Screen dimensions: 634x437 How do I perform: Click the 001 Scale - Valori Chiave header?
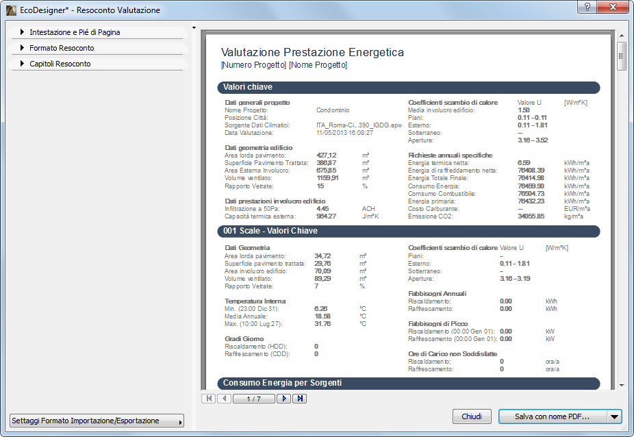(x=408, y=231)
